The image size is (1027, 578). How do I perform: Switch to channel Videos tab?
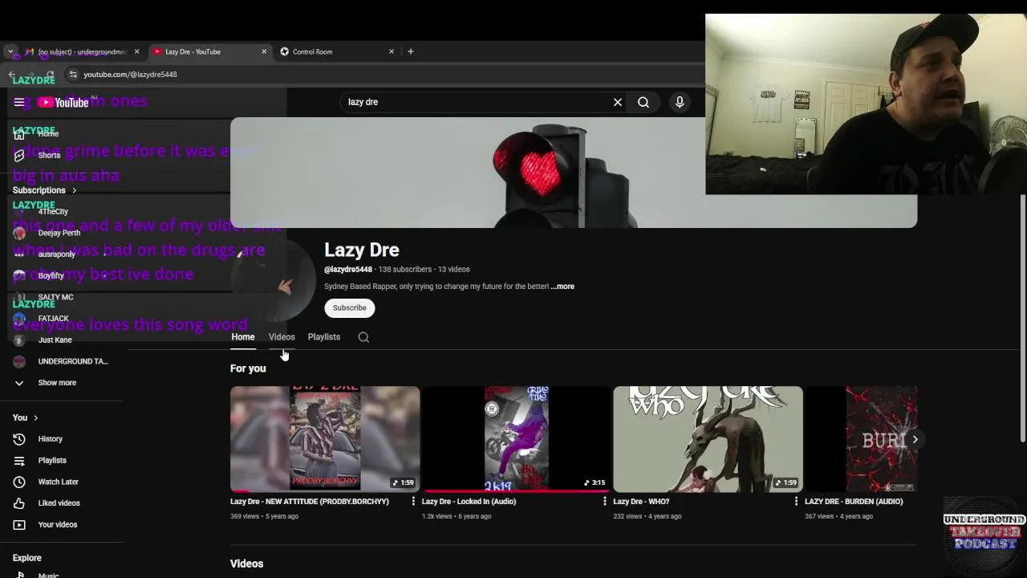pos(282,337)
